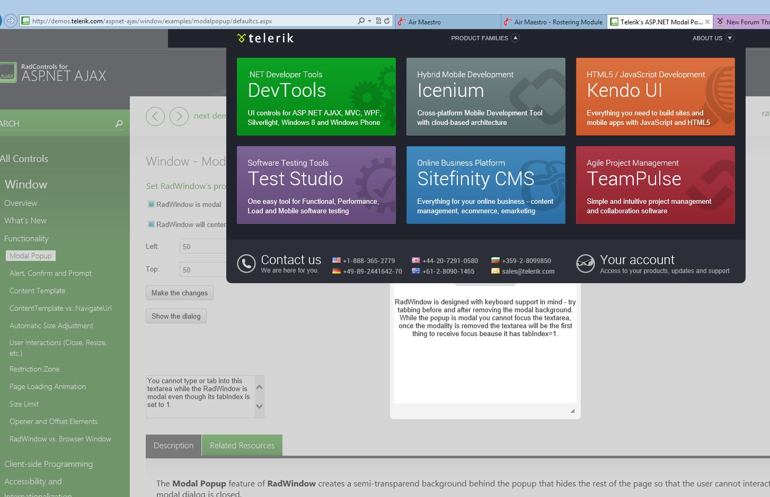Open the address bar dropdown arrow
Image resolution: width=770 pixels, height=497 pixels.
369,21
